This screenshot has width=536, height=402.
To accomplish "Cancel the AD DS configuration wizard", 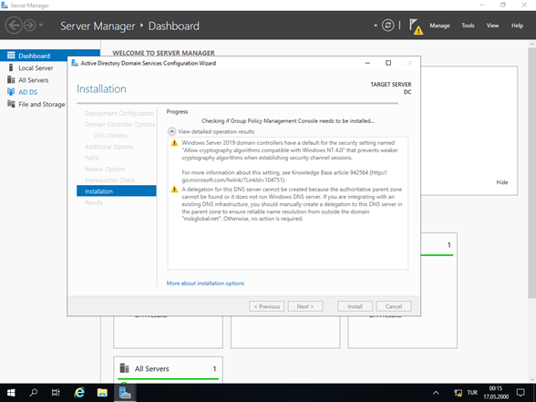I will pyautogui.click(x=394, y=306).
